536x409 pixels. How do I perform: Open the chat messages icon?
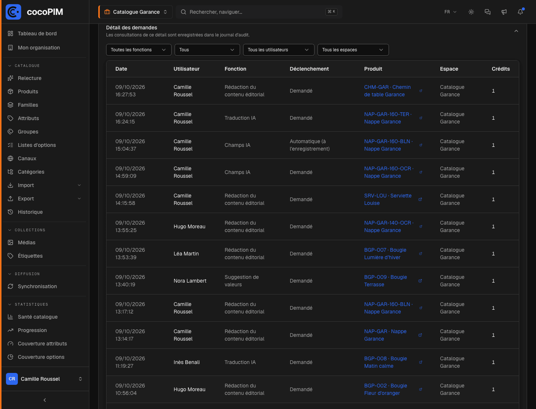tap(488, 12)
